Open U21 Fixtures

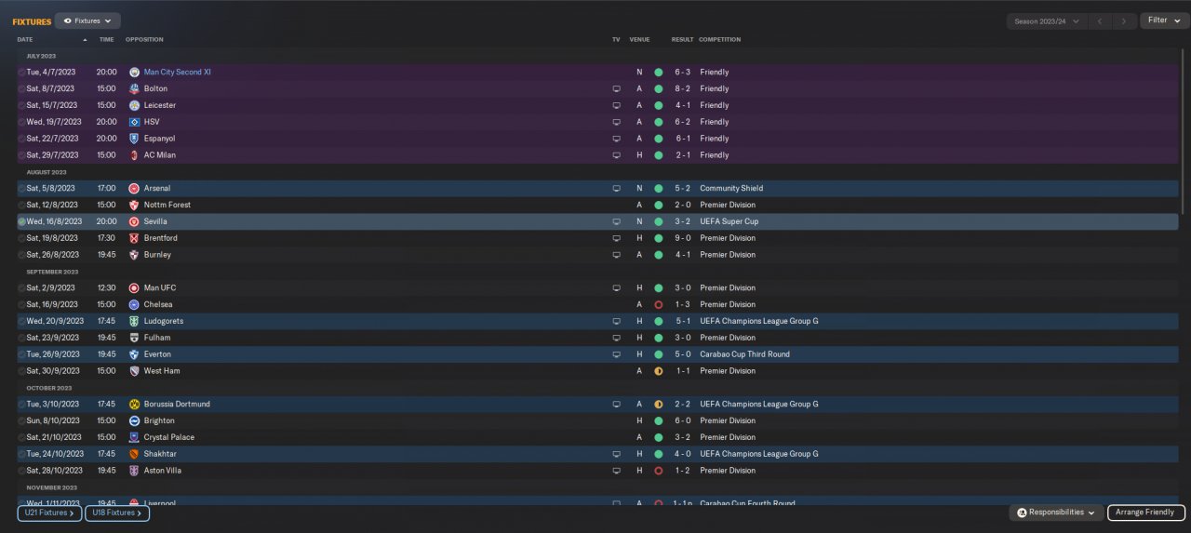point(49,513)
